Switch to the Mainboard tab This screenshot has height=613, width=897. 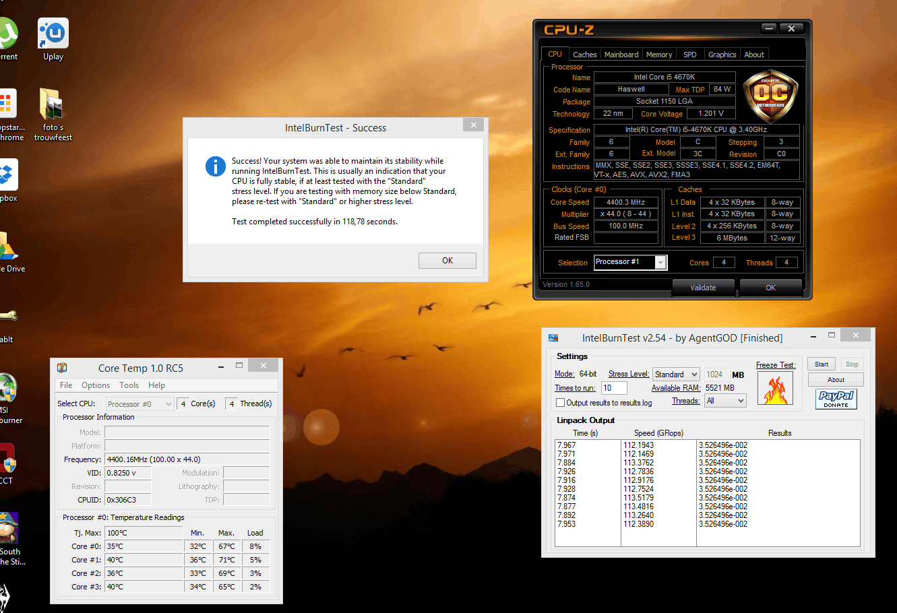pos(621,55)
